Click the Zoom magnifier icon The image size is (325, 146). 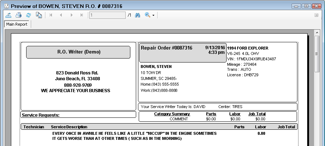(x=148, y=15)
